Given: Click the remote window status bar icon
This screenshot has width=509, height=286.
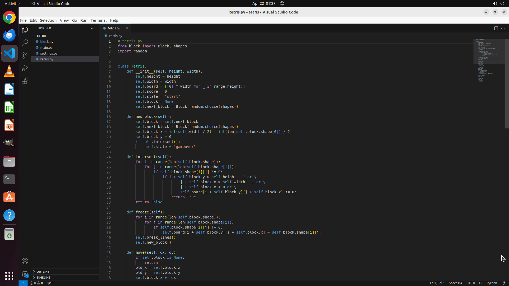Looking at the screenshot, I should tap(23, 283).
